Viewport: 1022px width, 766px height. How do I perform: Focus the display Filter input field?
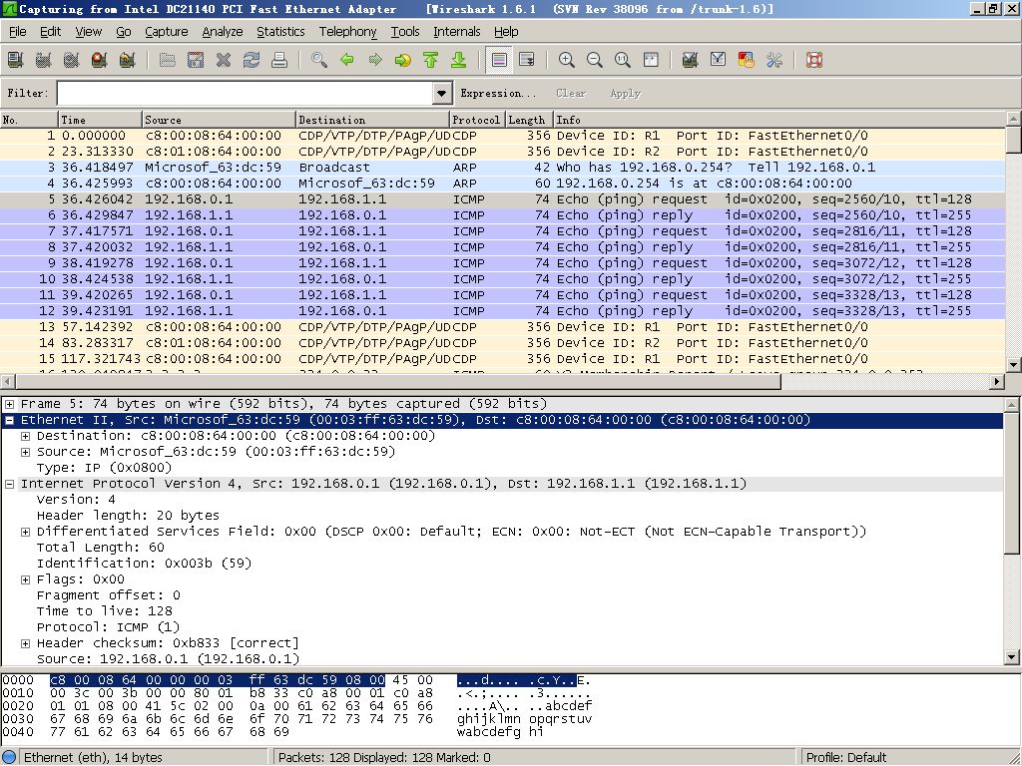pos(246,93)
